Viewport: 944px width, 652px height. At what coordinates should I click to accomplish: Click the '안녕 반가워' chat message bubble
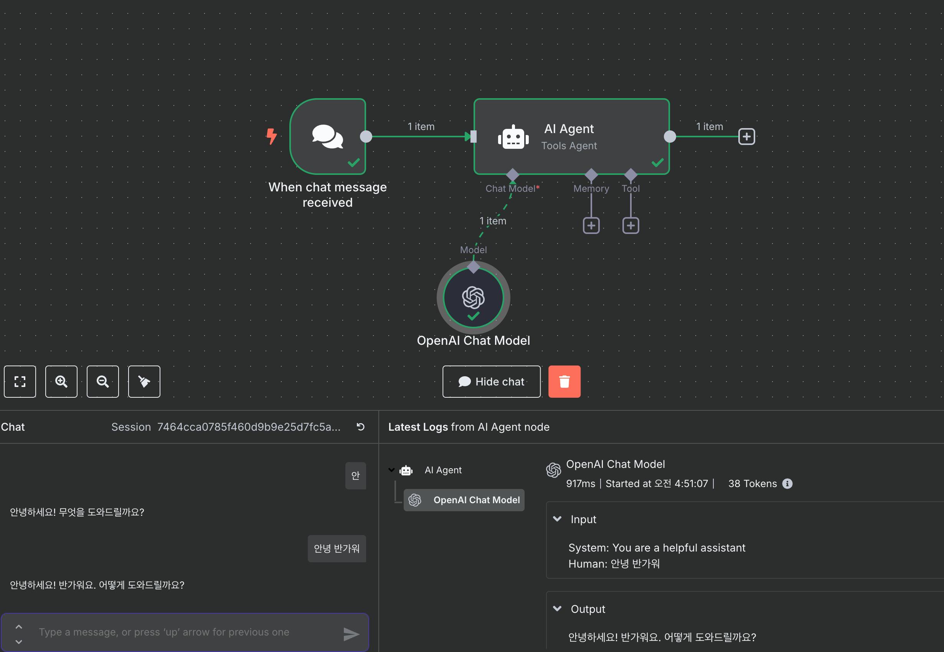tap(337, 549)
